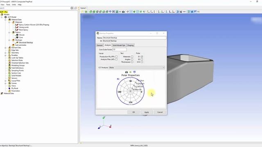Click the Stackup Name input field
The width and height of the screenshot is (262, 147).
pos(134,38)
